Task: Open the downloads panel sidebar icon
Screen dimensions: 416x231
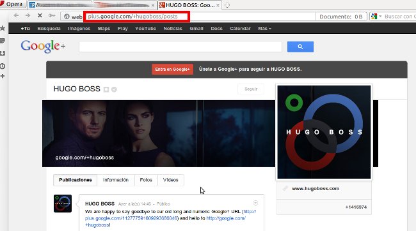Action: click(3, 54)
